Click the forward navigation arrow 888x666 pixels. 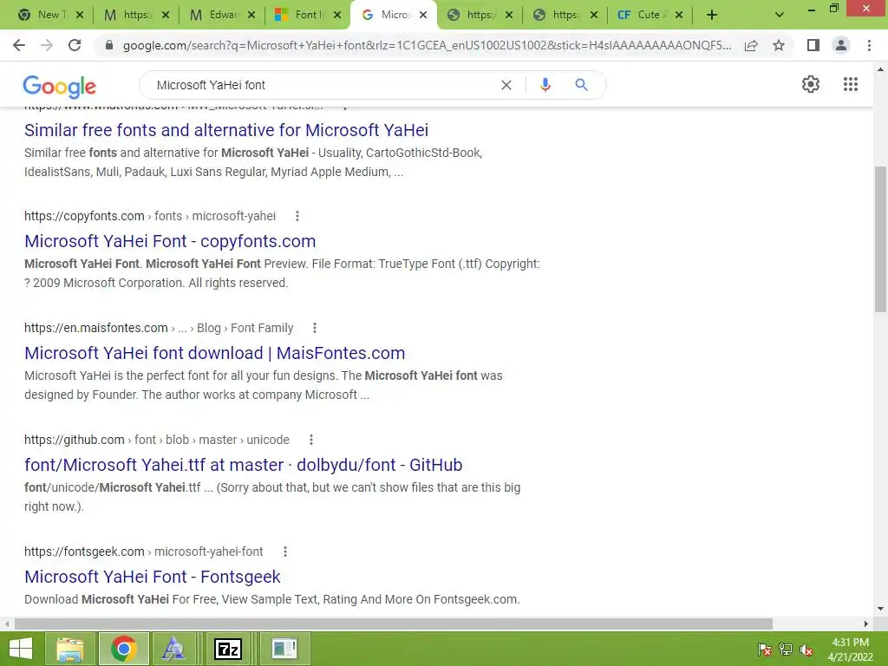pos(47,45)
